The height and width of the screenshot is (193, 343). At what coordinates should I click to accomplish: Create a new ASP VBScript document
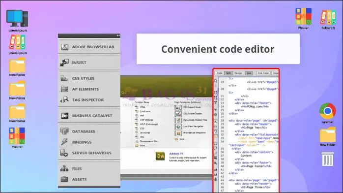click(144, 120)
